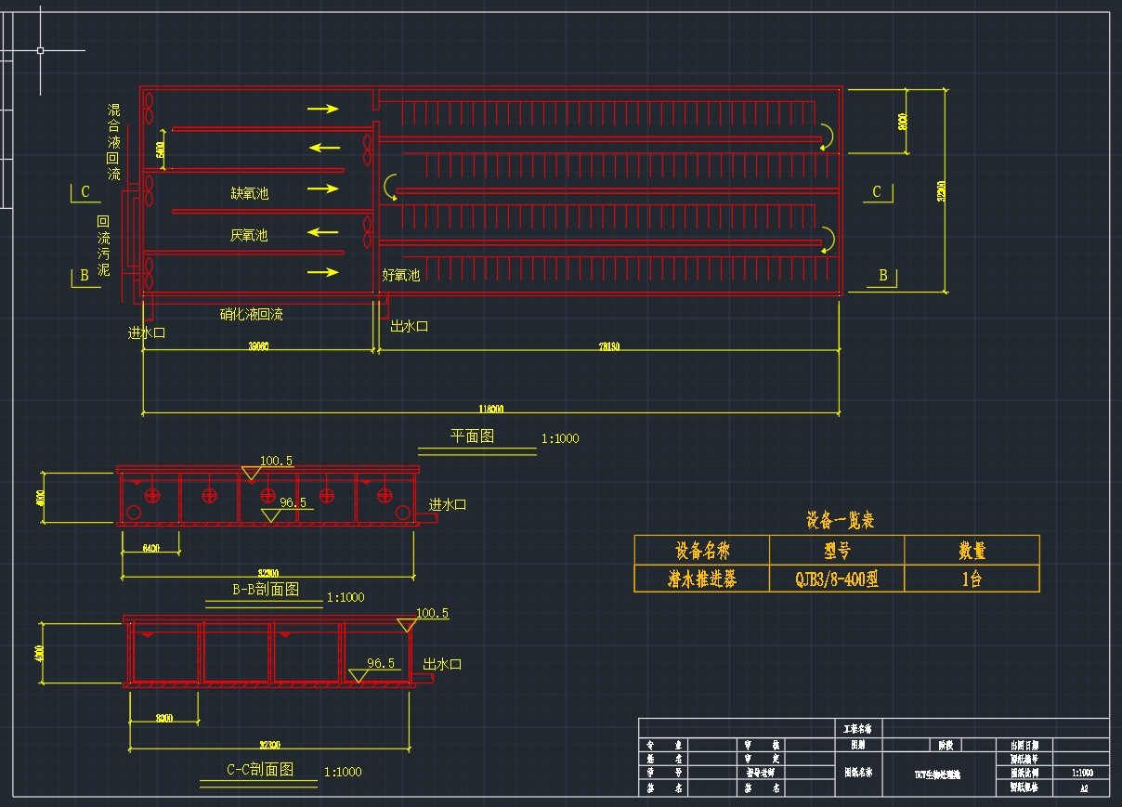This screenshot has width=1122, height=807.
Task: Select the '平面图' title text
Action: (473, 436)
